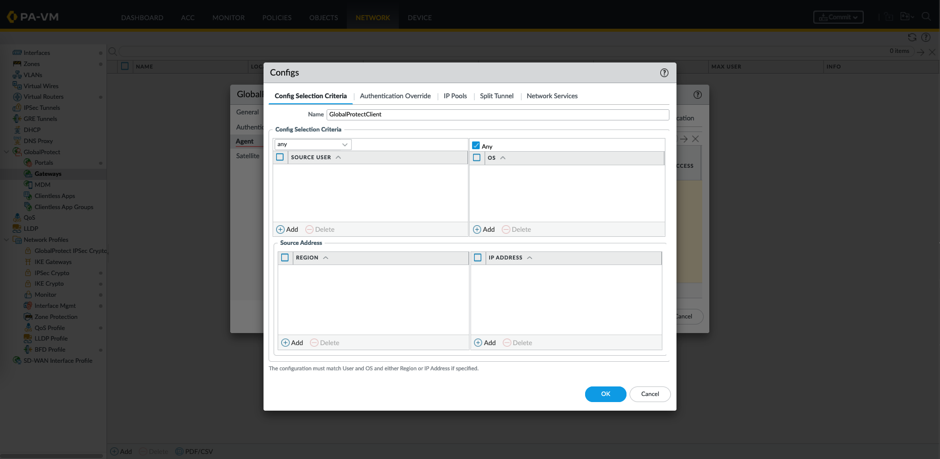Click the refresh icon at top right
The width and height of the screenshot is (940, 459).
(x=912, y=37)
